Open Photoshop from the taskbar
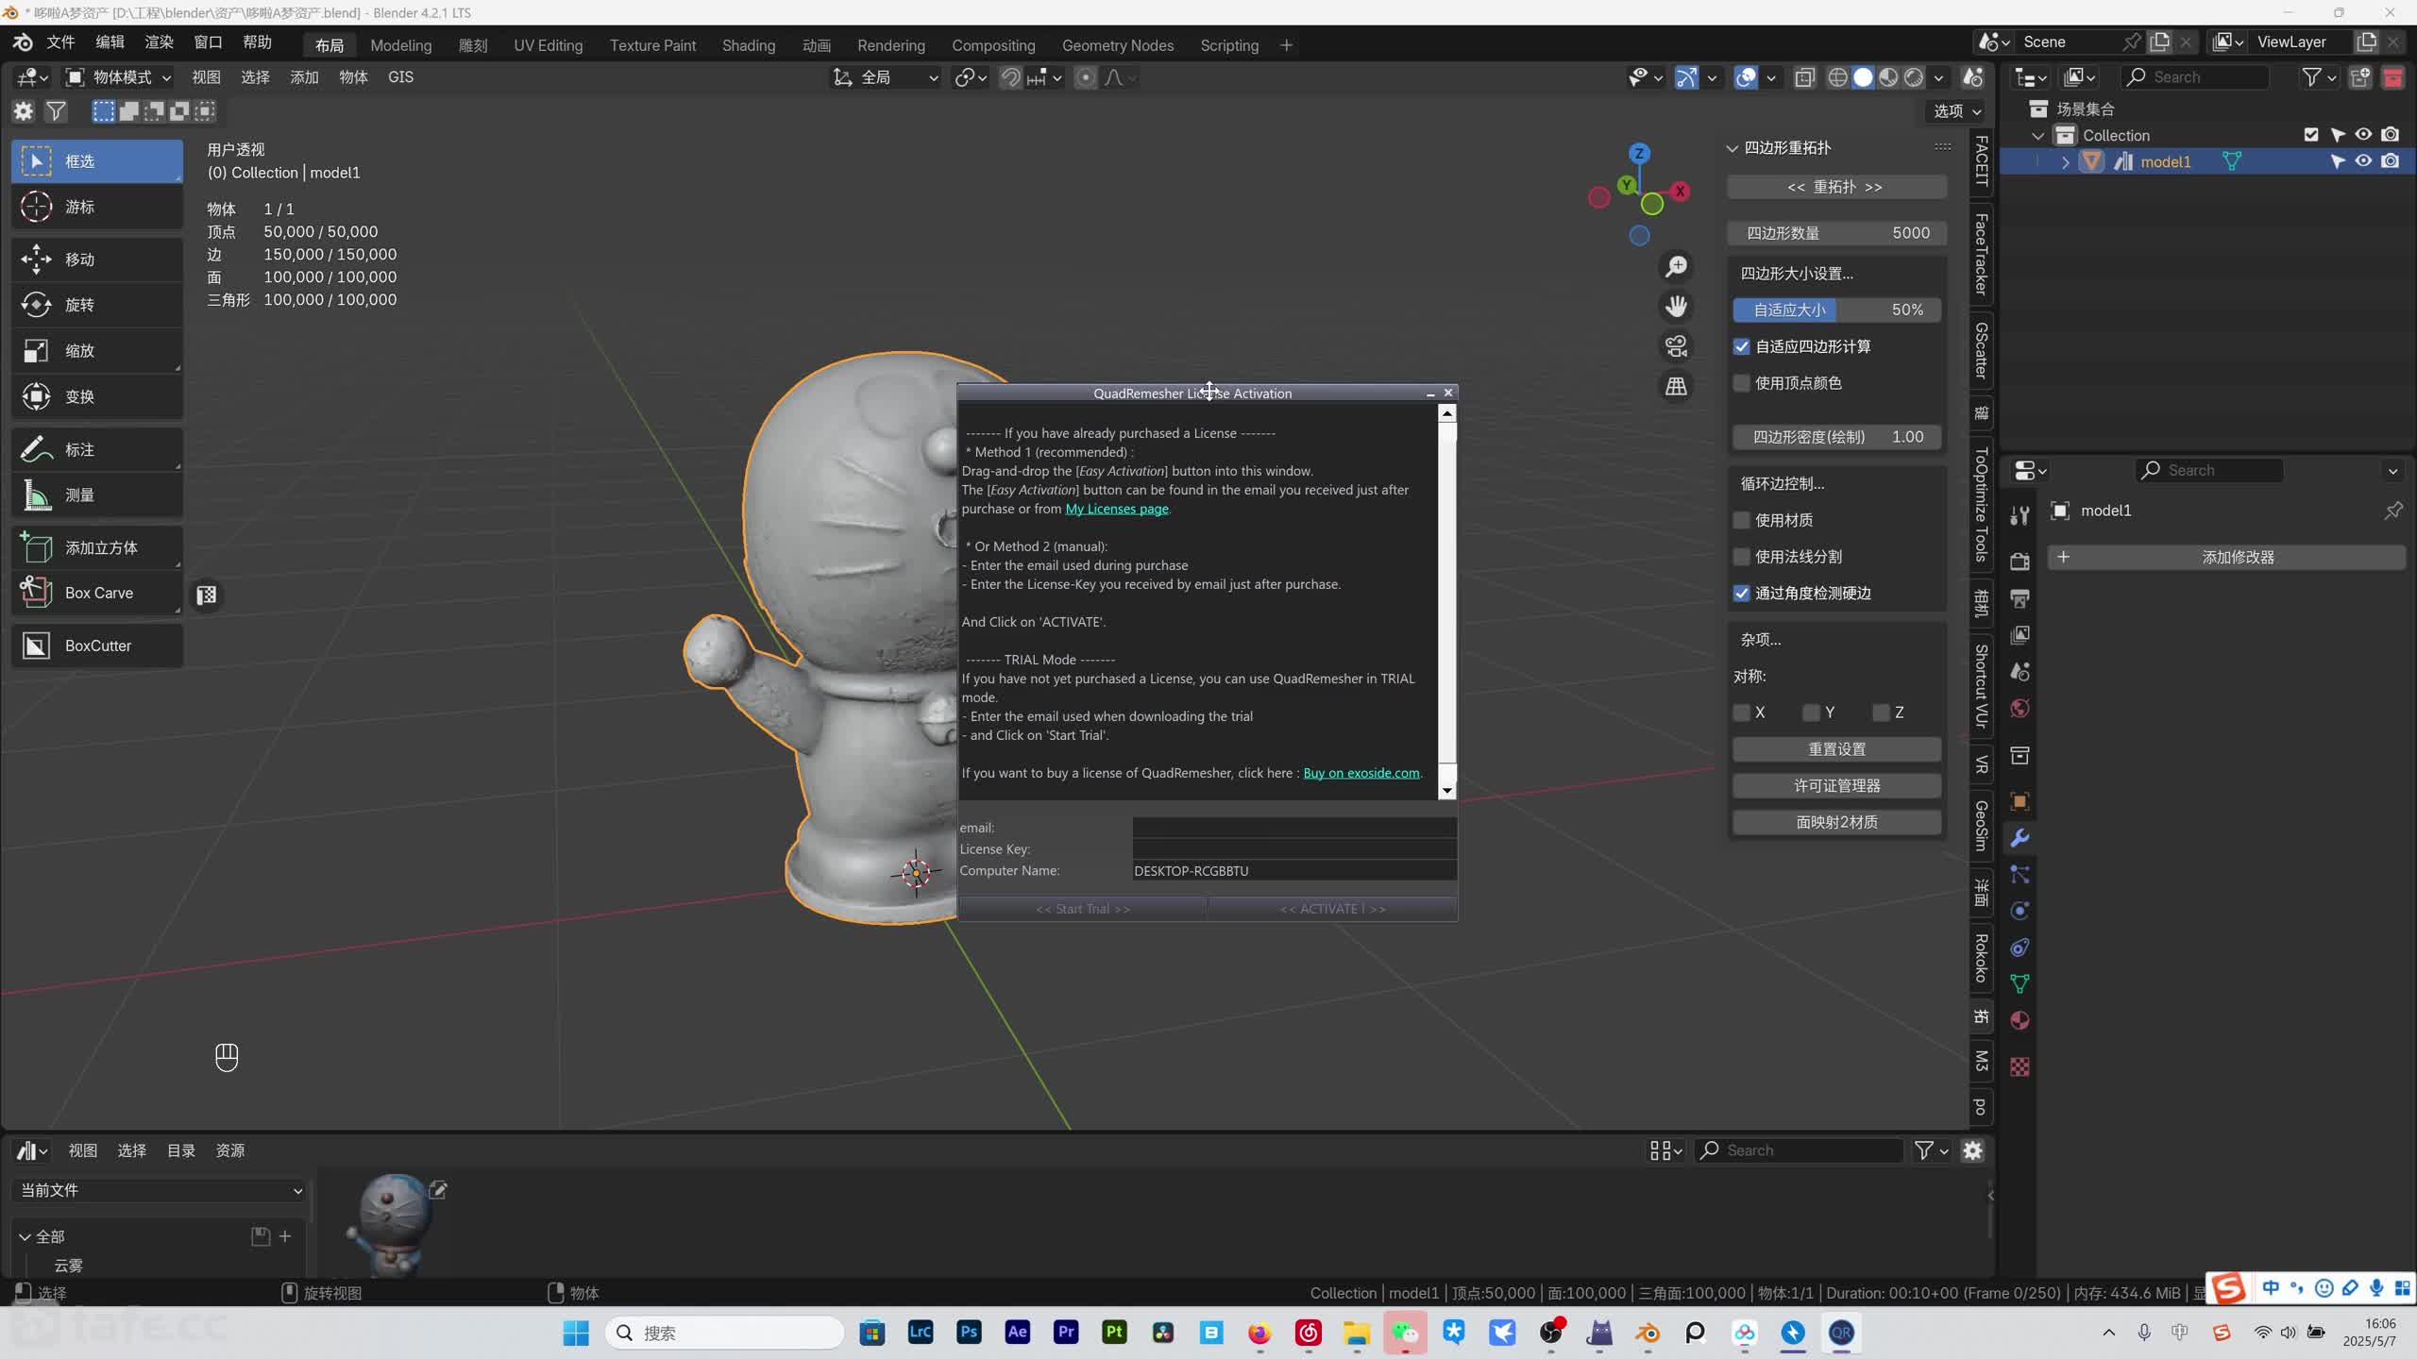This screenshot has width=2417, height=1359. coord(969,1333)
